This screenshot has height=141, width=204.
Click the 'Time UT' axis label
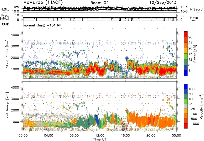(x=100, y=139)
